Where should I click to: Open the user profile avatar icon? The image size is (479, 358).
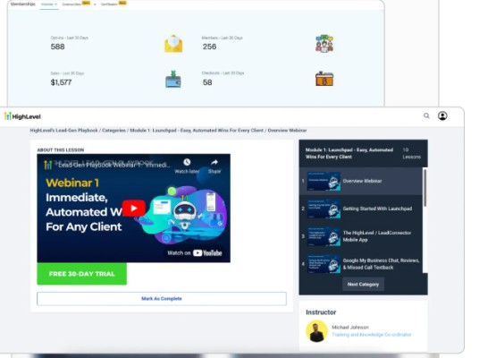(x=442, y=115)
